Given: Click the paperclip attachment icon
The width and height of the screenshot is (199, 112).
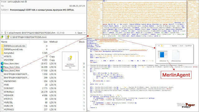Looking at the screenshot, I should click(x=5, y=33).
